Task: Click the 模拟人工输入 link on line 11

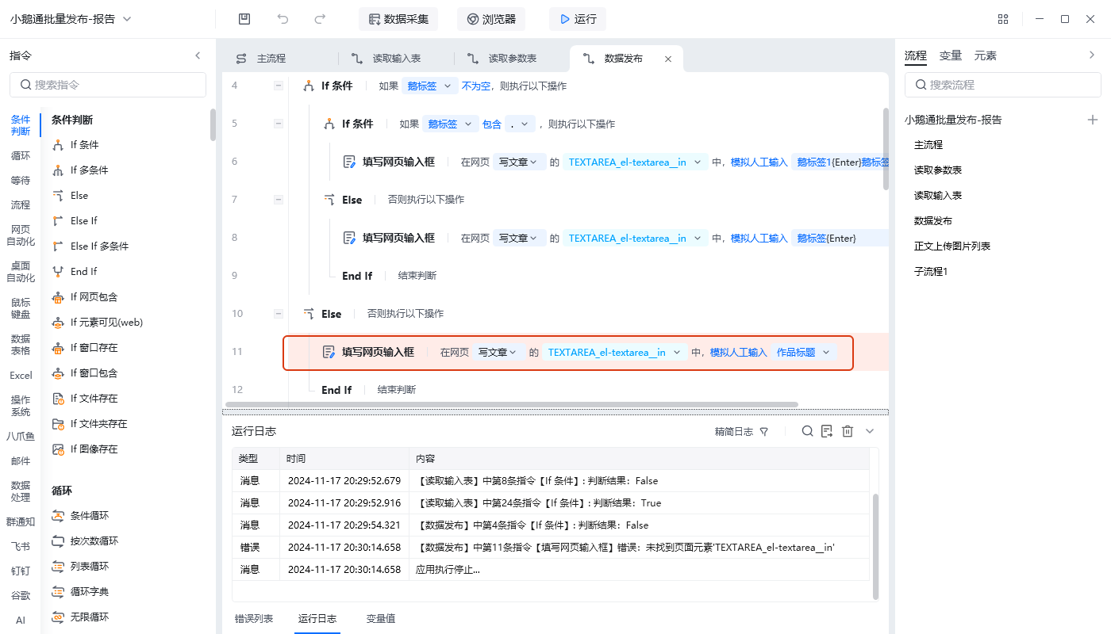Action: pos(738,352)
